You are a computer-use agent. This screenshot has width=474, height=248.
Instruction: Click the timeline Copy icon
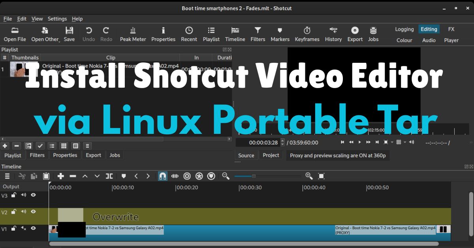pos(34,176)
